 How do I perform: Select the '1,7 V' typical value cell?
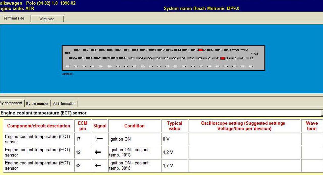pos(175,165)
